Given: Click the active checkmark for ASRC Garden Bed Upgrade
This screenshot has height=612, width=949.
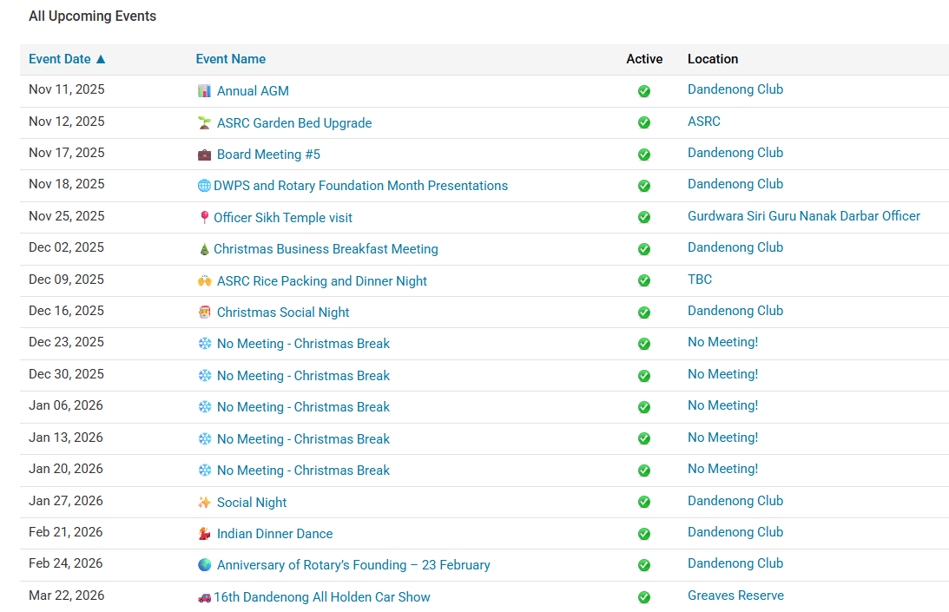Looking at the screenshot, I should (644, 122).
